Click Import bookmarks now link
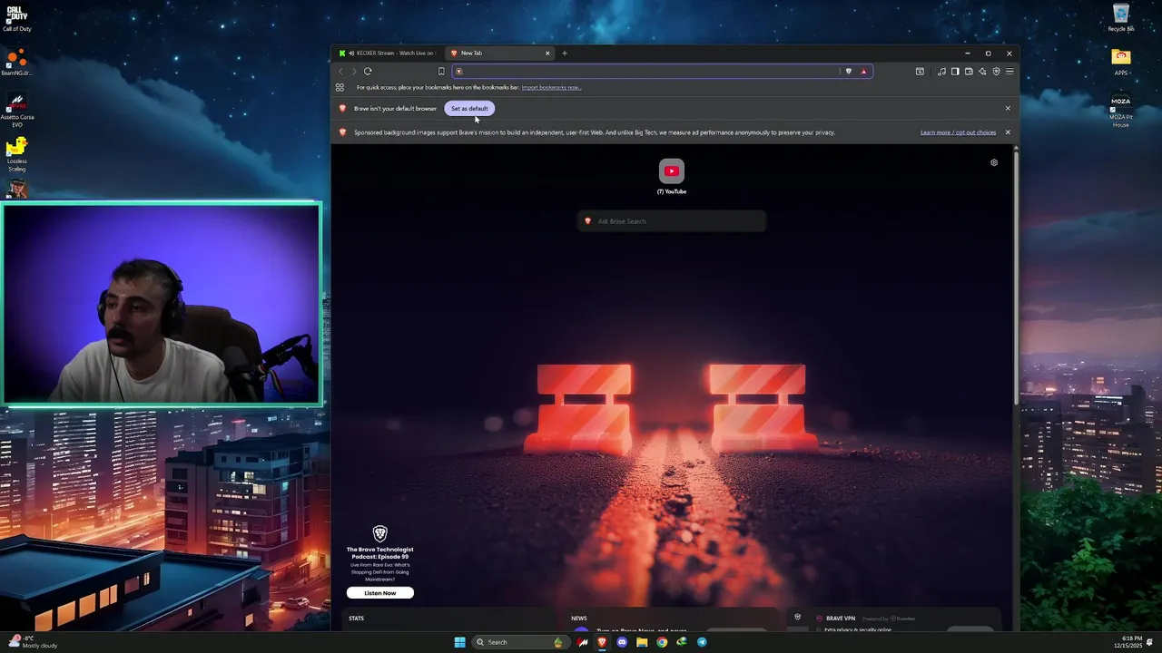This screenshot has height=653, width=1162. coord(551,88)
